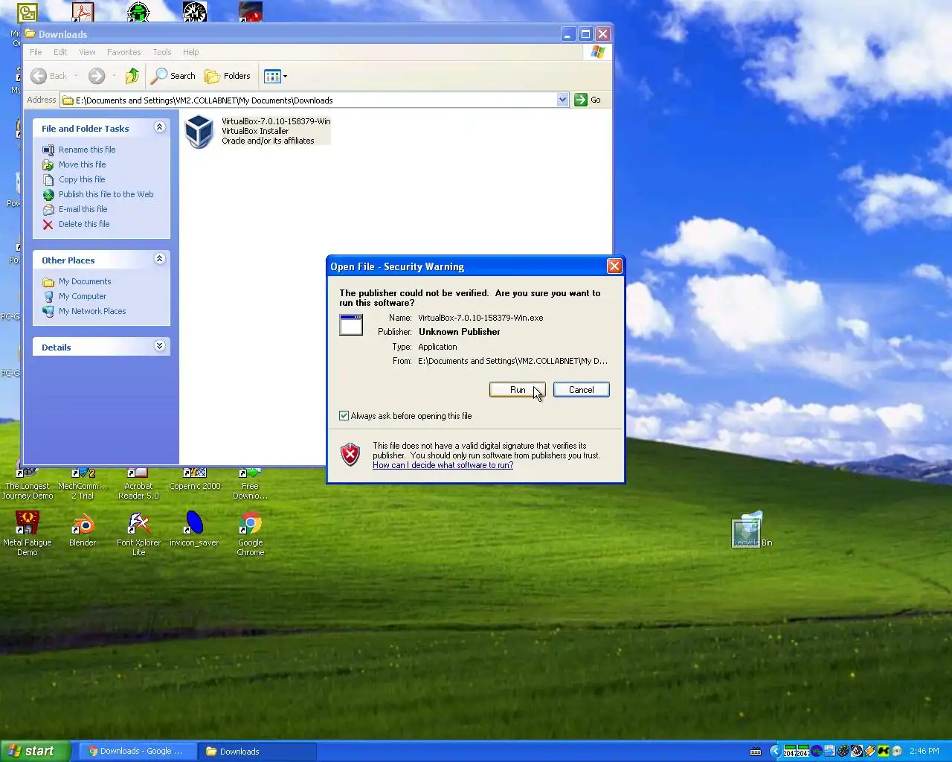Select the Free Download desktop icon

250,484
